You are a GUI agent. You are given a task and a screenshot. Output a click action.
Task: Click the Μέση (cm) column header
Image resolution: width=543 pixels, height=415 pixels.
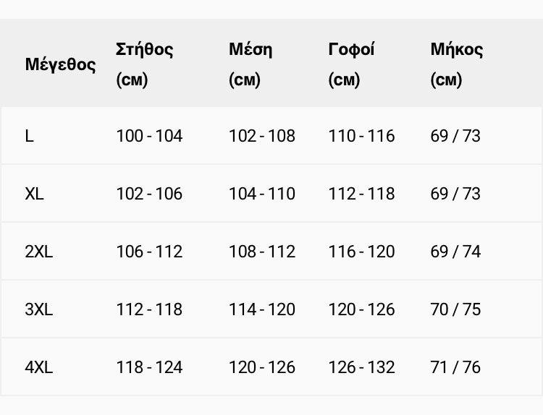[x=251, y=64]
